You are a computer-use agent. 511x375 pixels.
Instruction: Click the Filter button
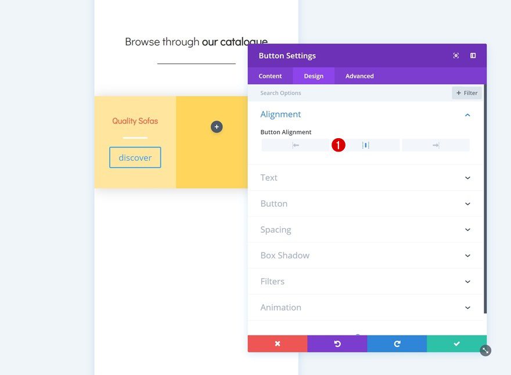[466, 92]
